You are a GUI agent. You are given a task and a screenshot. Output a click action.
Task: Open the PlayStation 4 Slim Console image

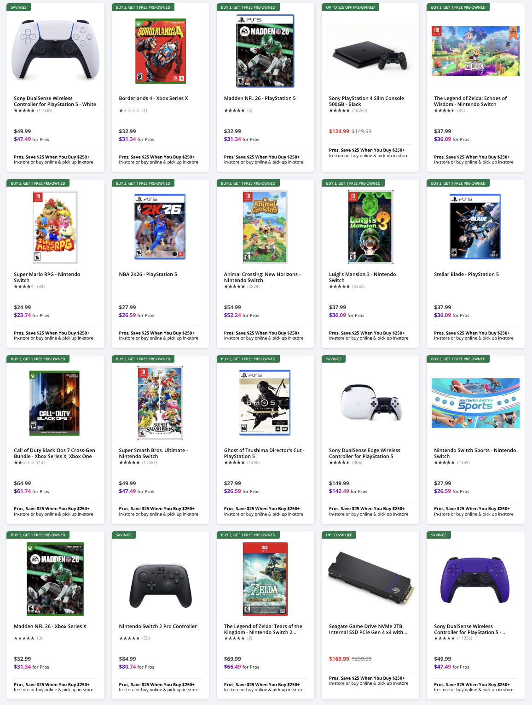click(370, 51)
